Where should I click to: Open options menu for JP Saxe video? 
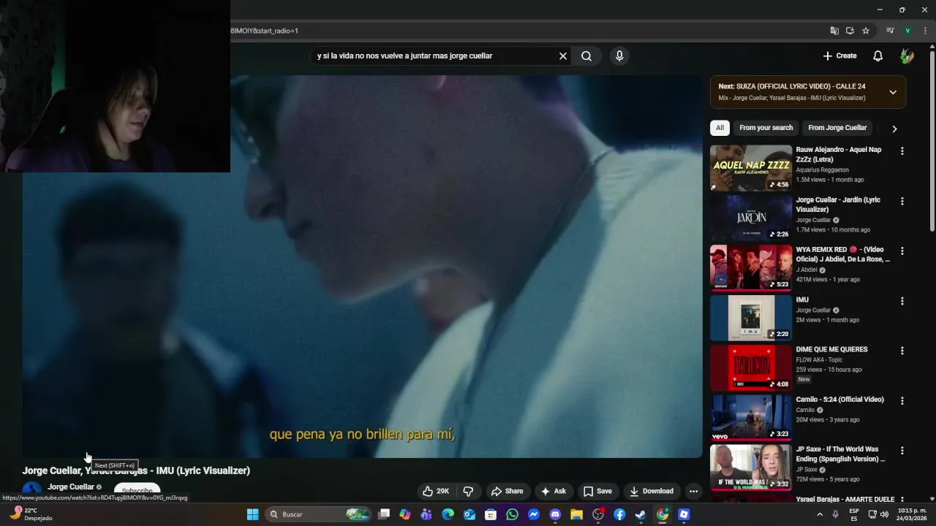tap(902, 451)
